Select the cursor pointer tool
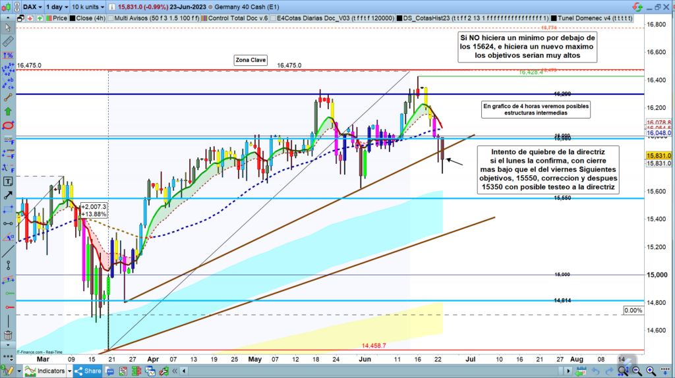 pyautogui.click(x=8, y=28)
